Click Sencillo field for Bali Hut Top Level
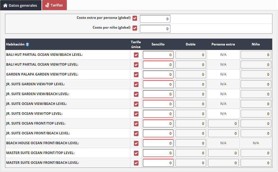 [158, 65]
